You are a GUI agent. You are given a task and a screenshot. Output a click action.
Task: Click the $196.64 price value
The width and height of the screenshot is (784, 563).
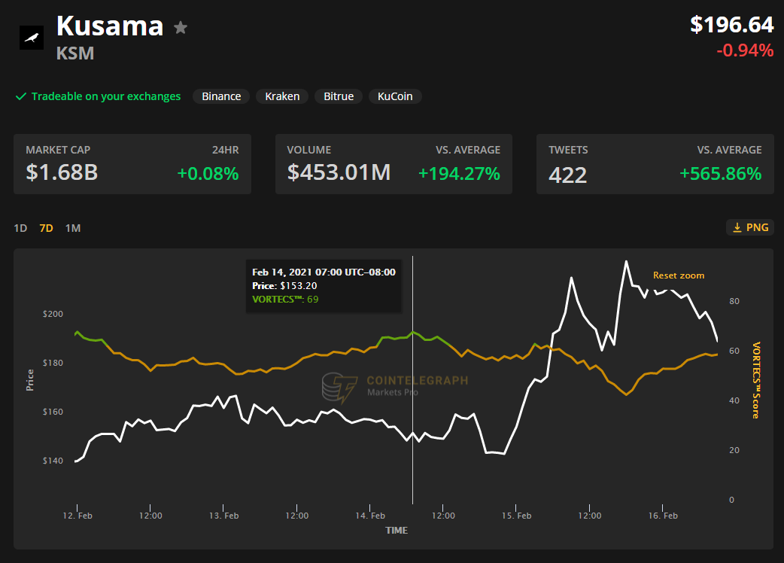click(x=732, y=25)
